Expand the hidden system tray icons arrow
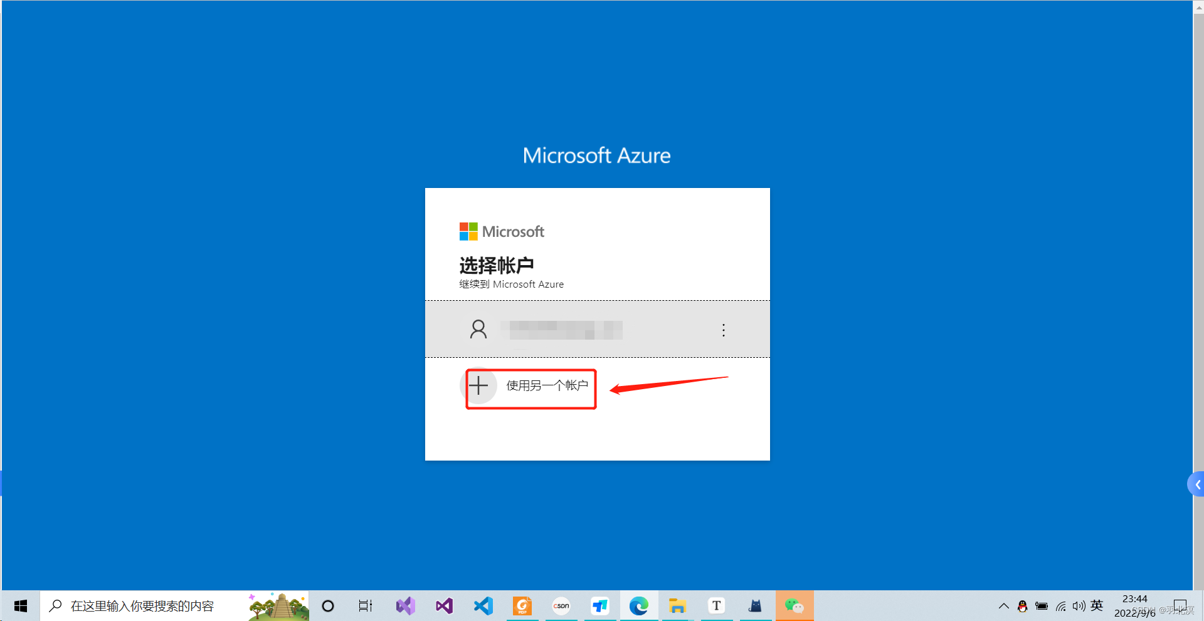 tap(1003, 606)
